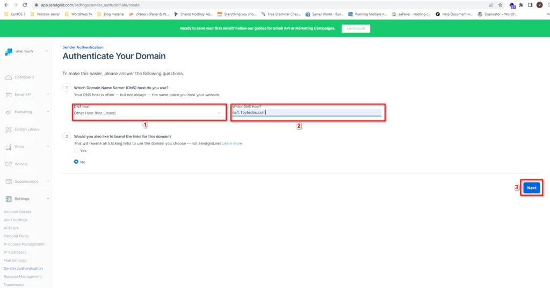The image size is (550, 288).
Task: Select Sender Authentication in sidebar
Action: (x=23, y=268)
